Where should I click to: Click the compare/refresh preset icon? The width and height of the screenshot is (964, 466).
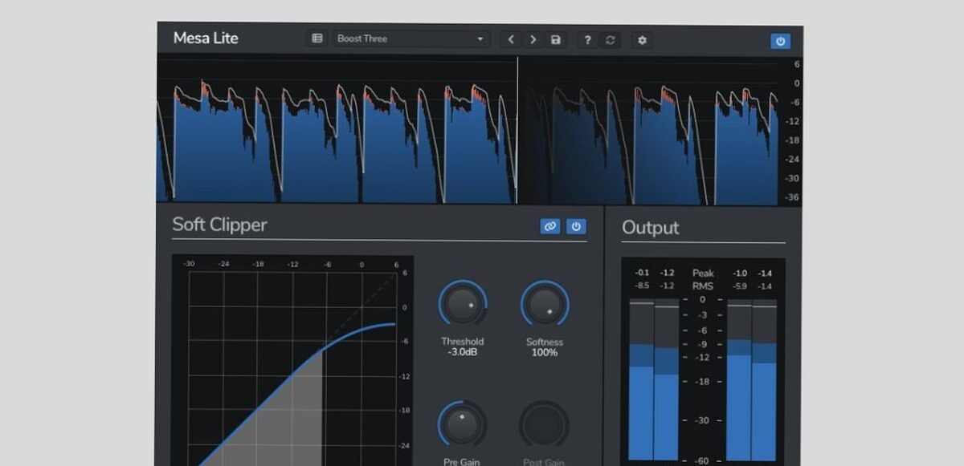pos(609,38)
